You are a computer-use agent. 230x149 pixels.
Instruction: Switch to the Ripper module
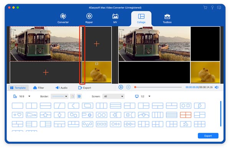coord(89,18)
